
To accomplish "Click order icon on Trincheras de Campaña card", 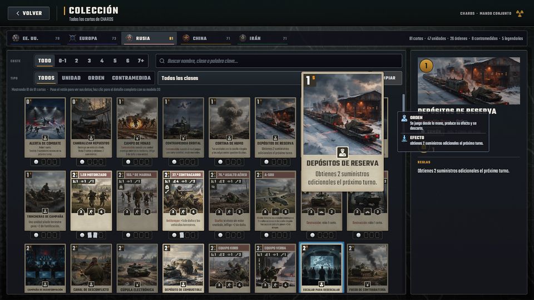I will pyautogui.click(x=45, y=211).
